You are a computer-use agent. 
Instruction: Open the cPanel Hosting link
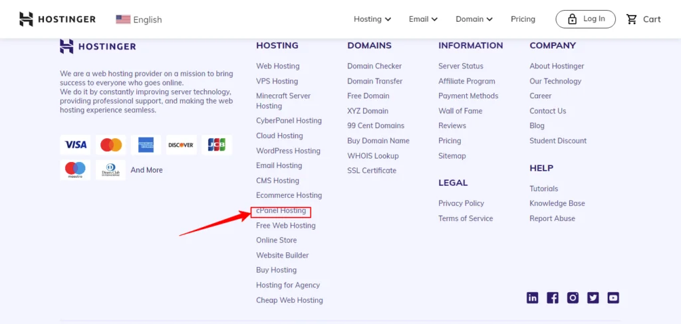point(281,211)
